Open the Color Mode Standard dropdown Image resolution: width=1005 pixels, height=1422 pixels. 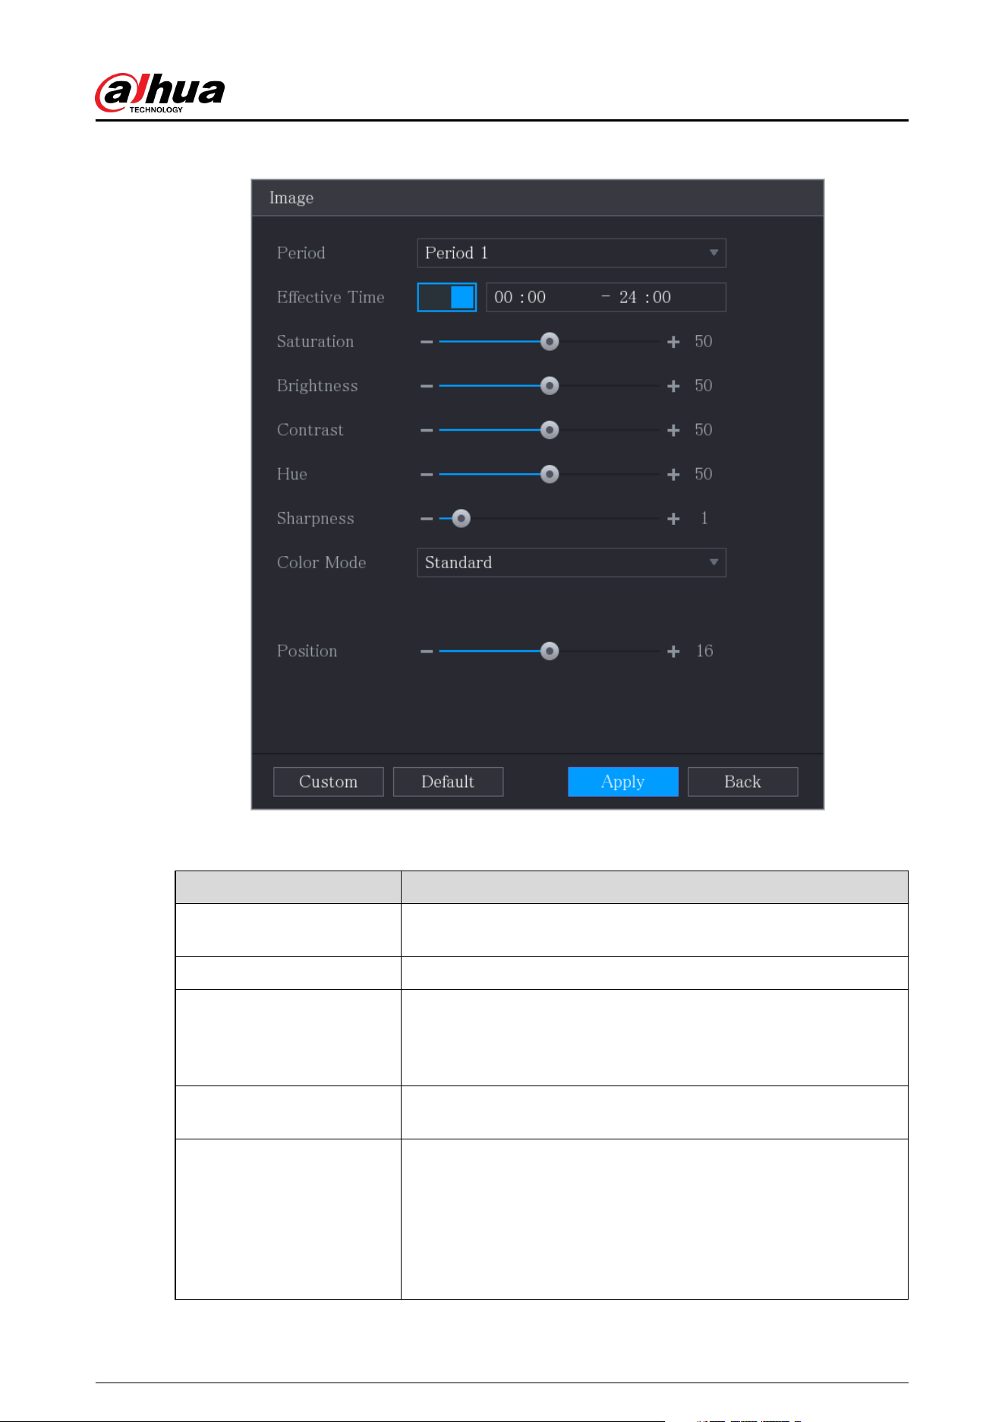click(571, 563)
